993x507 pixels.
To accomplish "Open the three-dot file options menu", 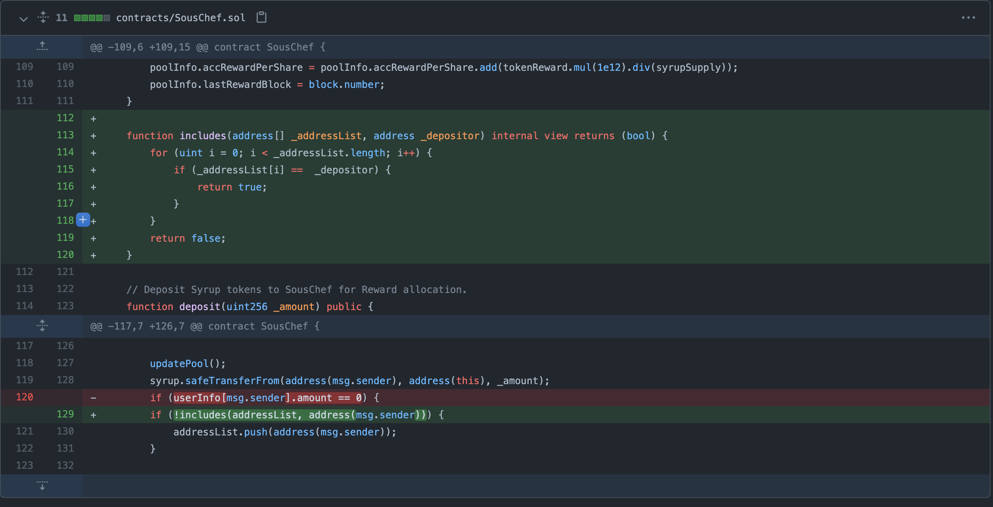I will tap(968, 17).
